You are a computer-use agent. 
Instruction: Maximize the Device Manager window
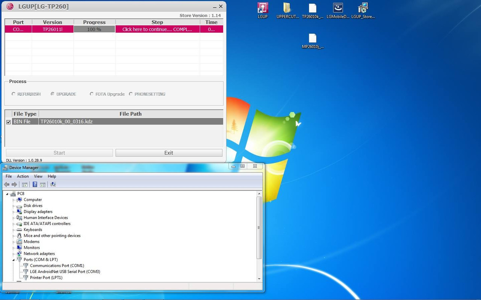point(242,166)
